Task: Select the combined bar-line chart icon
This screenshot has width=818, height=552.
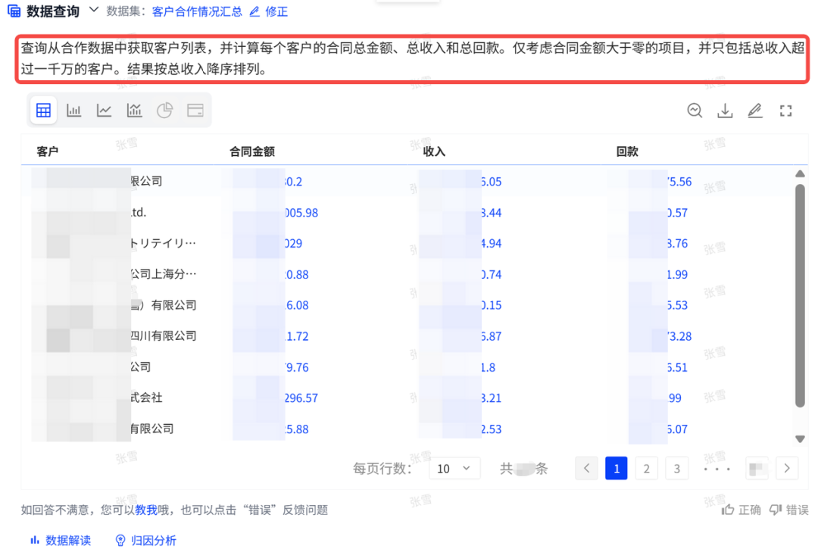Action: pyautogui.click(x=134, y=111)
